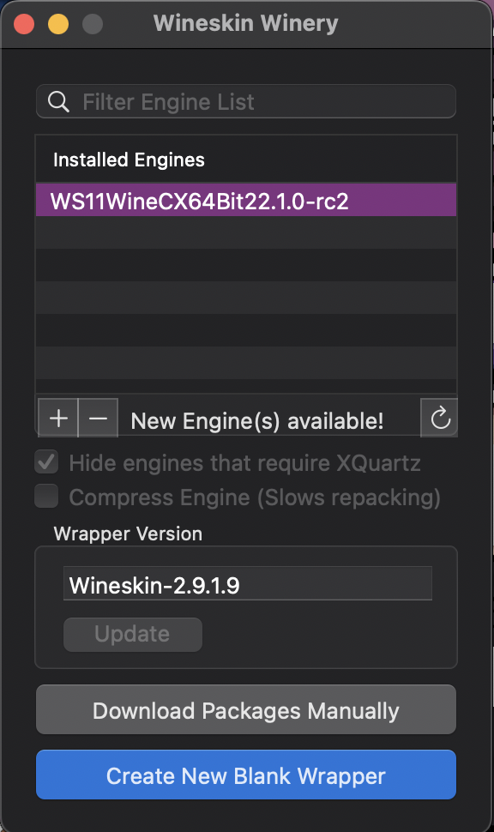Viewport: 494px width, 832px height.
Task: Click the greyed-out zoom window button
Action: [x=93, y=24]
